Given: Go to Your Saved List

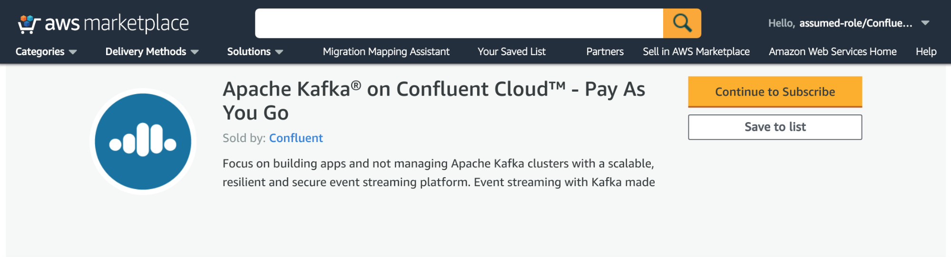Looking at the screenshot, I should [x=511, y=51].
